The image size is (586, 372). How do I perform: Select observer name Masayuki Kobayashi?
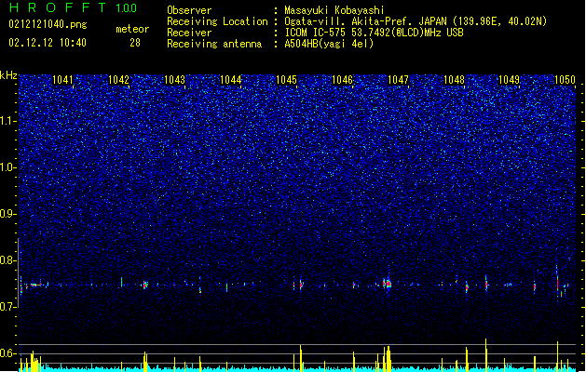tap(334, 10)
